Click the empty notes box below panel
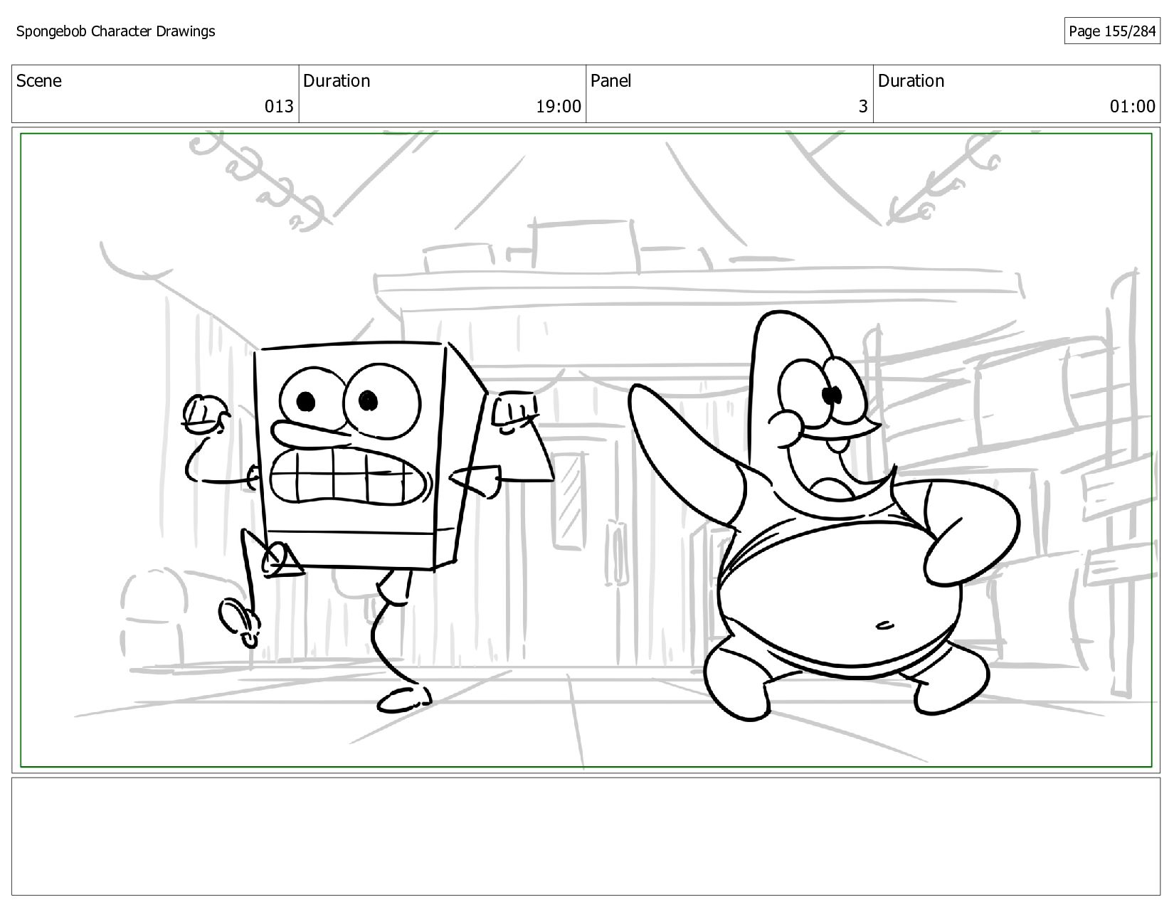The width and height of the screenshot is (1174, 907). (x=586, y=836)
